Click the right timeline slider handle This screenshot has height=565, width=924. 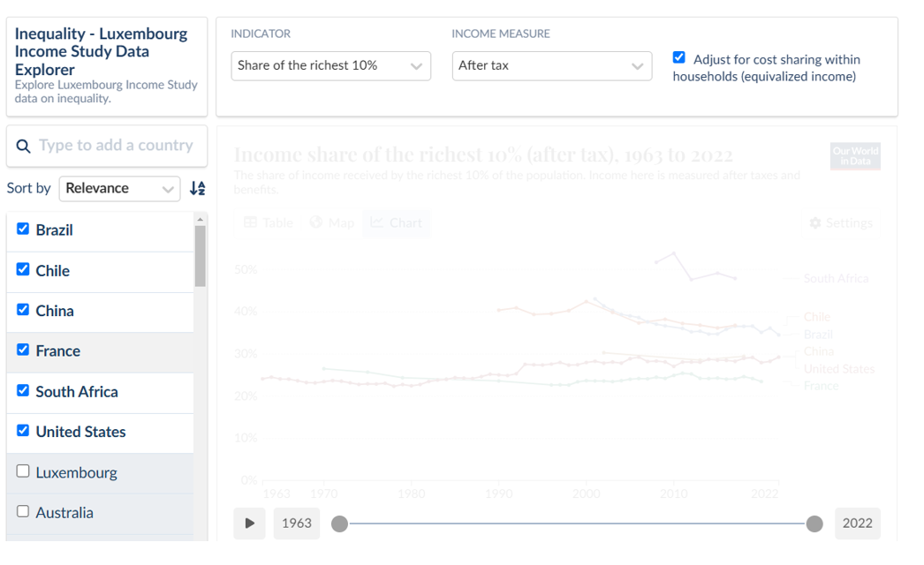pos(814,524)
